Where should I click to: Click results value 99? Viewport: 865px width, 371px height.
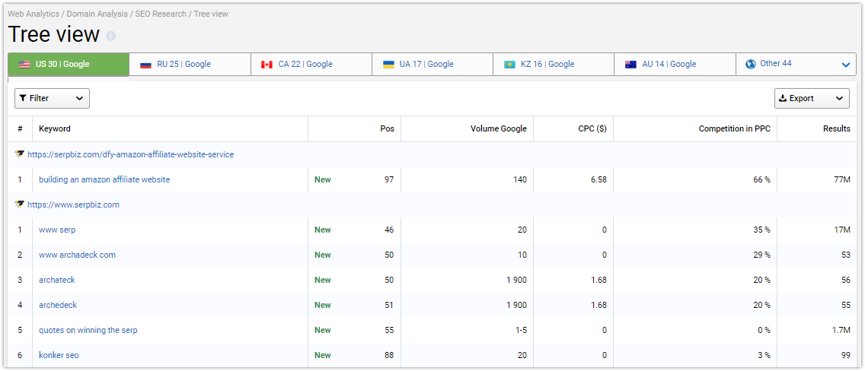(846, 355)
